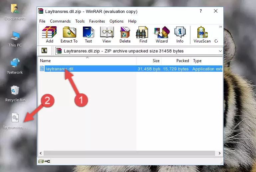The width and height of the screenshot is (256, 172).
Task: Click the horizontal scrollbar left arrow
Action: click(x=41, y=153)
